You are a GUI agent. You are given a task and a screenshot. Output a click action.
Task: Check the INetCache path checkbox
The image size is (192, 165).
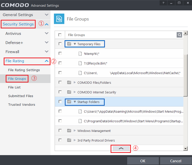pos(60,73)
